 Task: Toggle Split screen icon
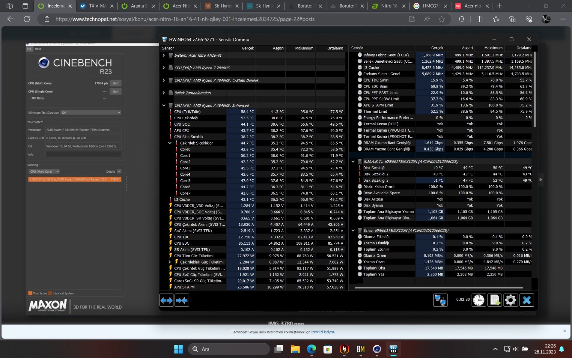tap(479, 19)
